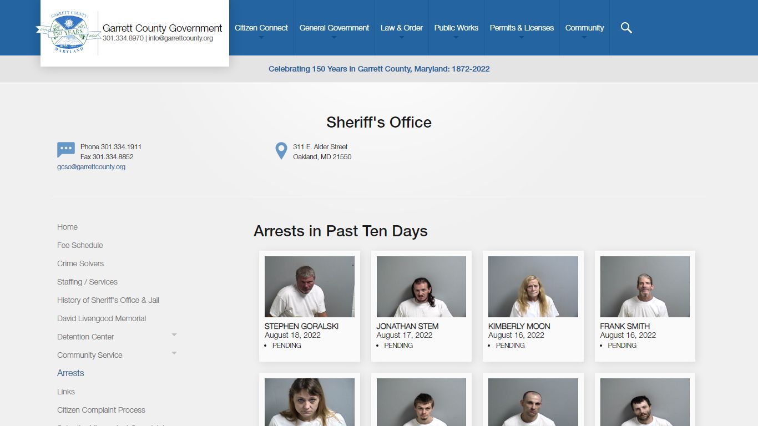Click the Celebrating 150 Years banner link
Screen dimensions: 758x426
point(379,69)
